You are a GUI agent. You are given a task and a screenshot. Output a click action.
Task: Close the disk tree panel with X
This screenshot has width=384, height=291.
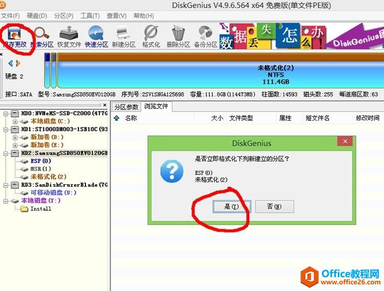point(105,105)
